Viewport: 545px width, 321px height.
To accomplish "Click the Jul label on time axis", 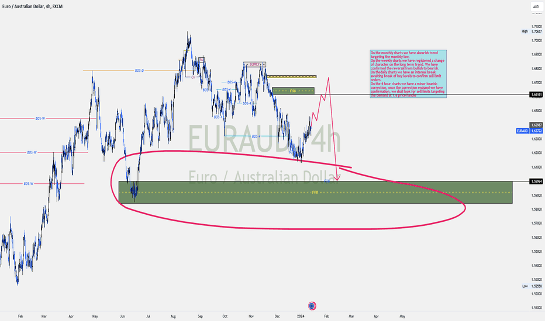I will pos(148,316).
